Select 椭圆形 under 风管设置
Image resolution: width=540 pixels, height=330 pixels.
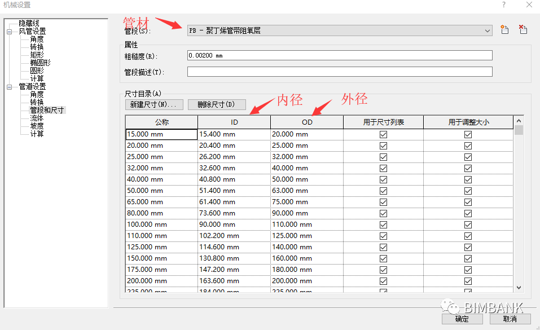[x=40, y=63]
